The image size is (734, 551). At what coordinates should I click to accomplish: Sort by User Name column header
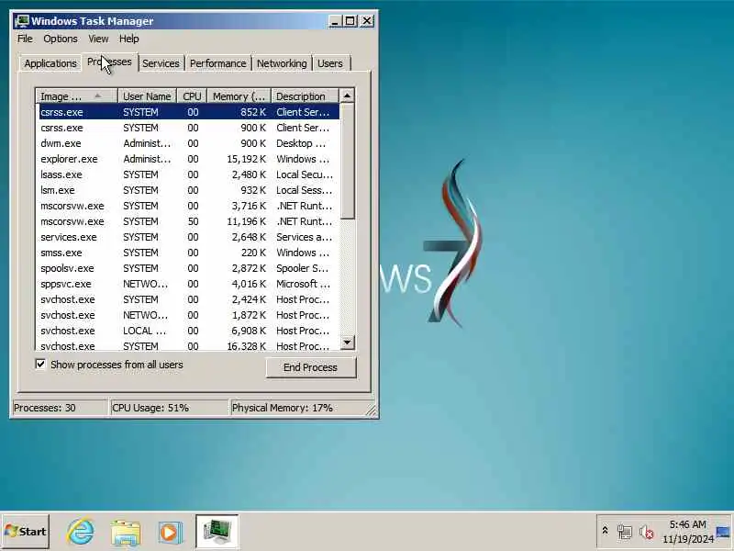[x=147, y=96]
